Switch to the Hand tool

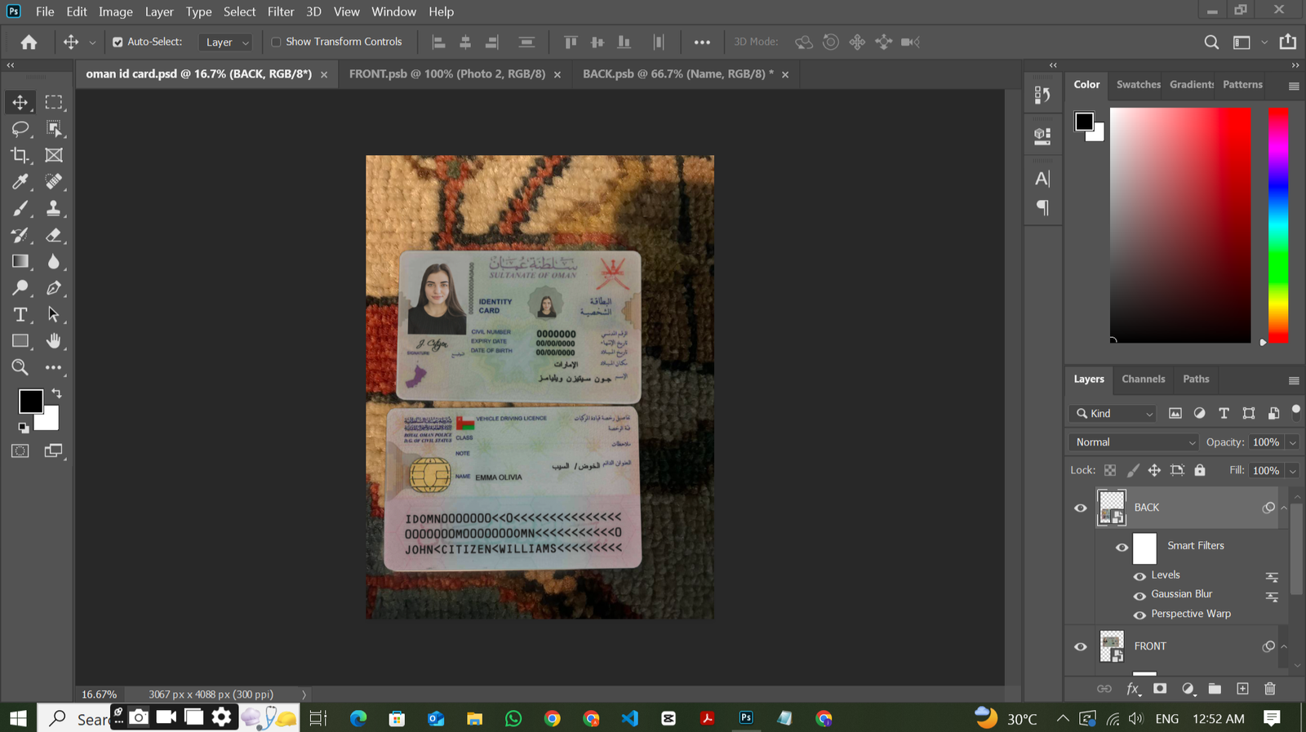[53, 341]
